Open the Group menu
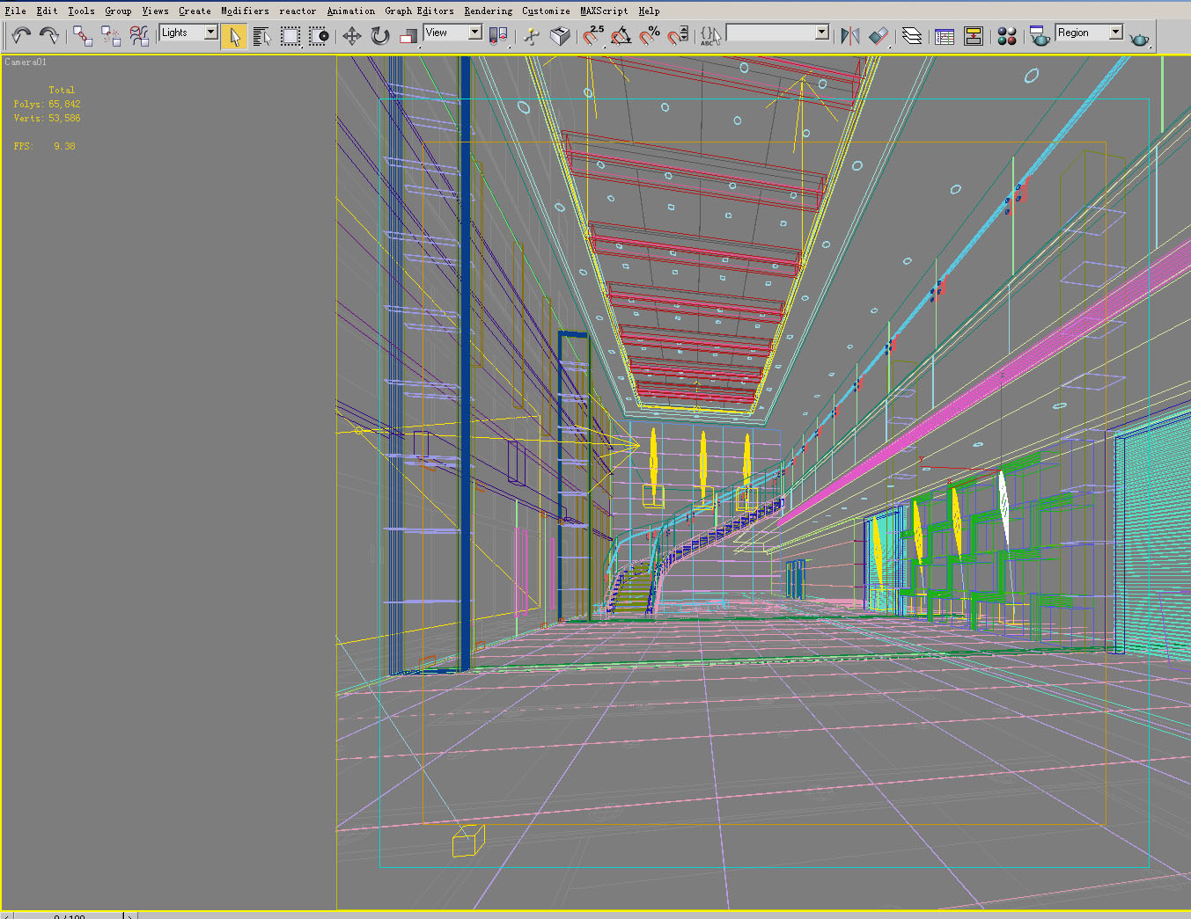The height and width of the screenshot is (919, 1191). tap(118, 11)
